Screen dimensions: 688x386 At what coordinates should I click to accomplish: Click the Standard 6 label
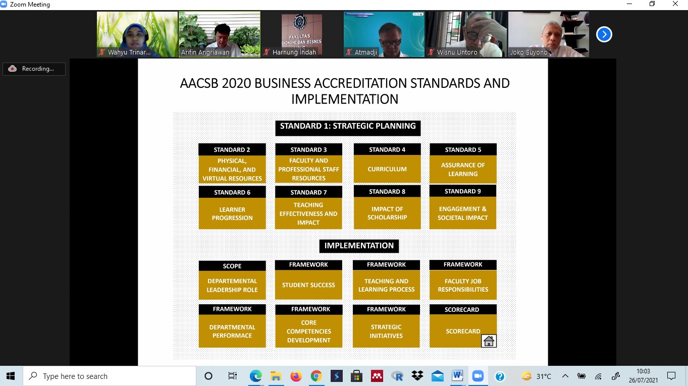click(232, 192)
